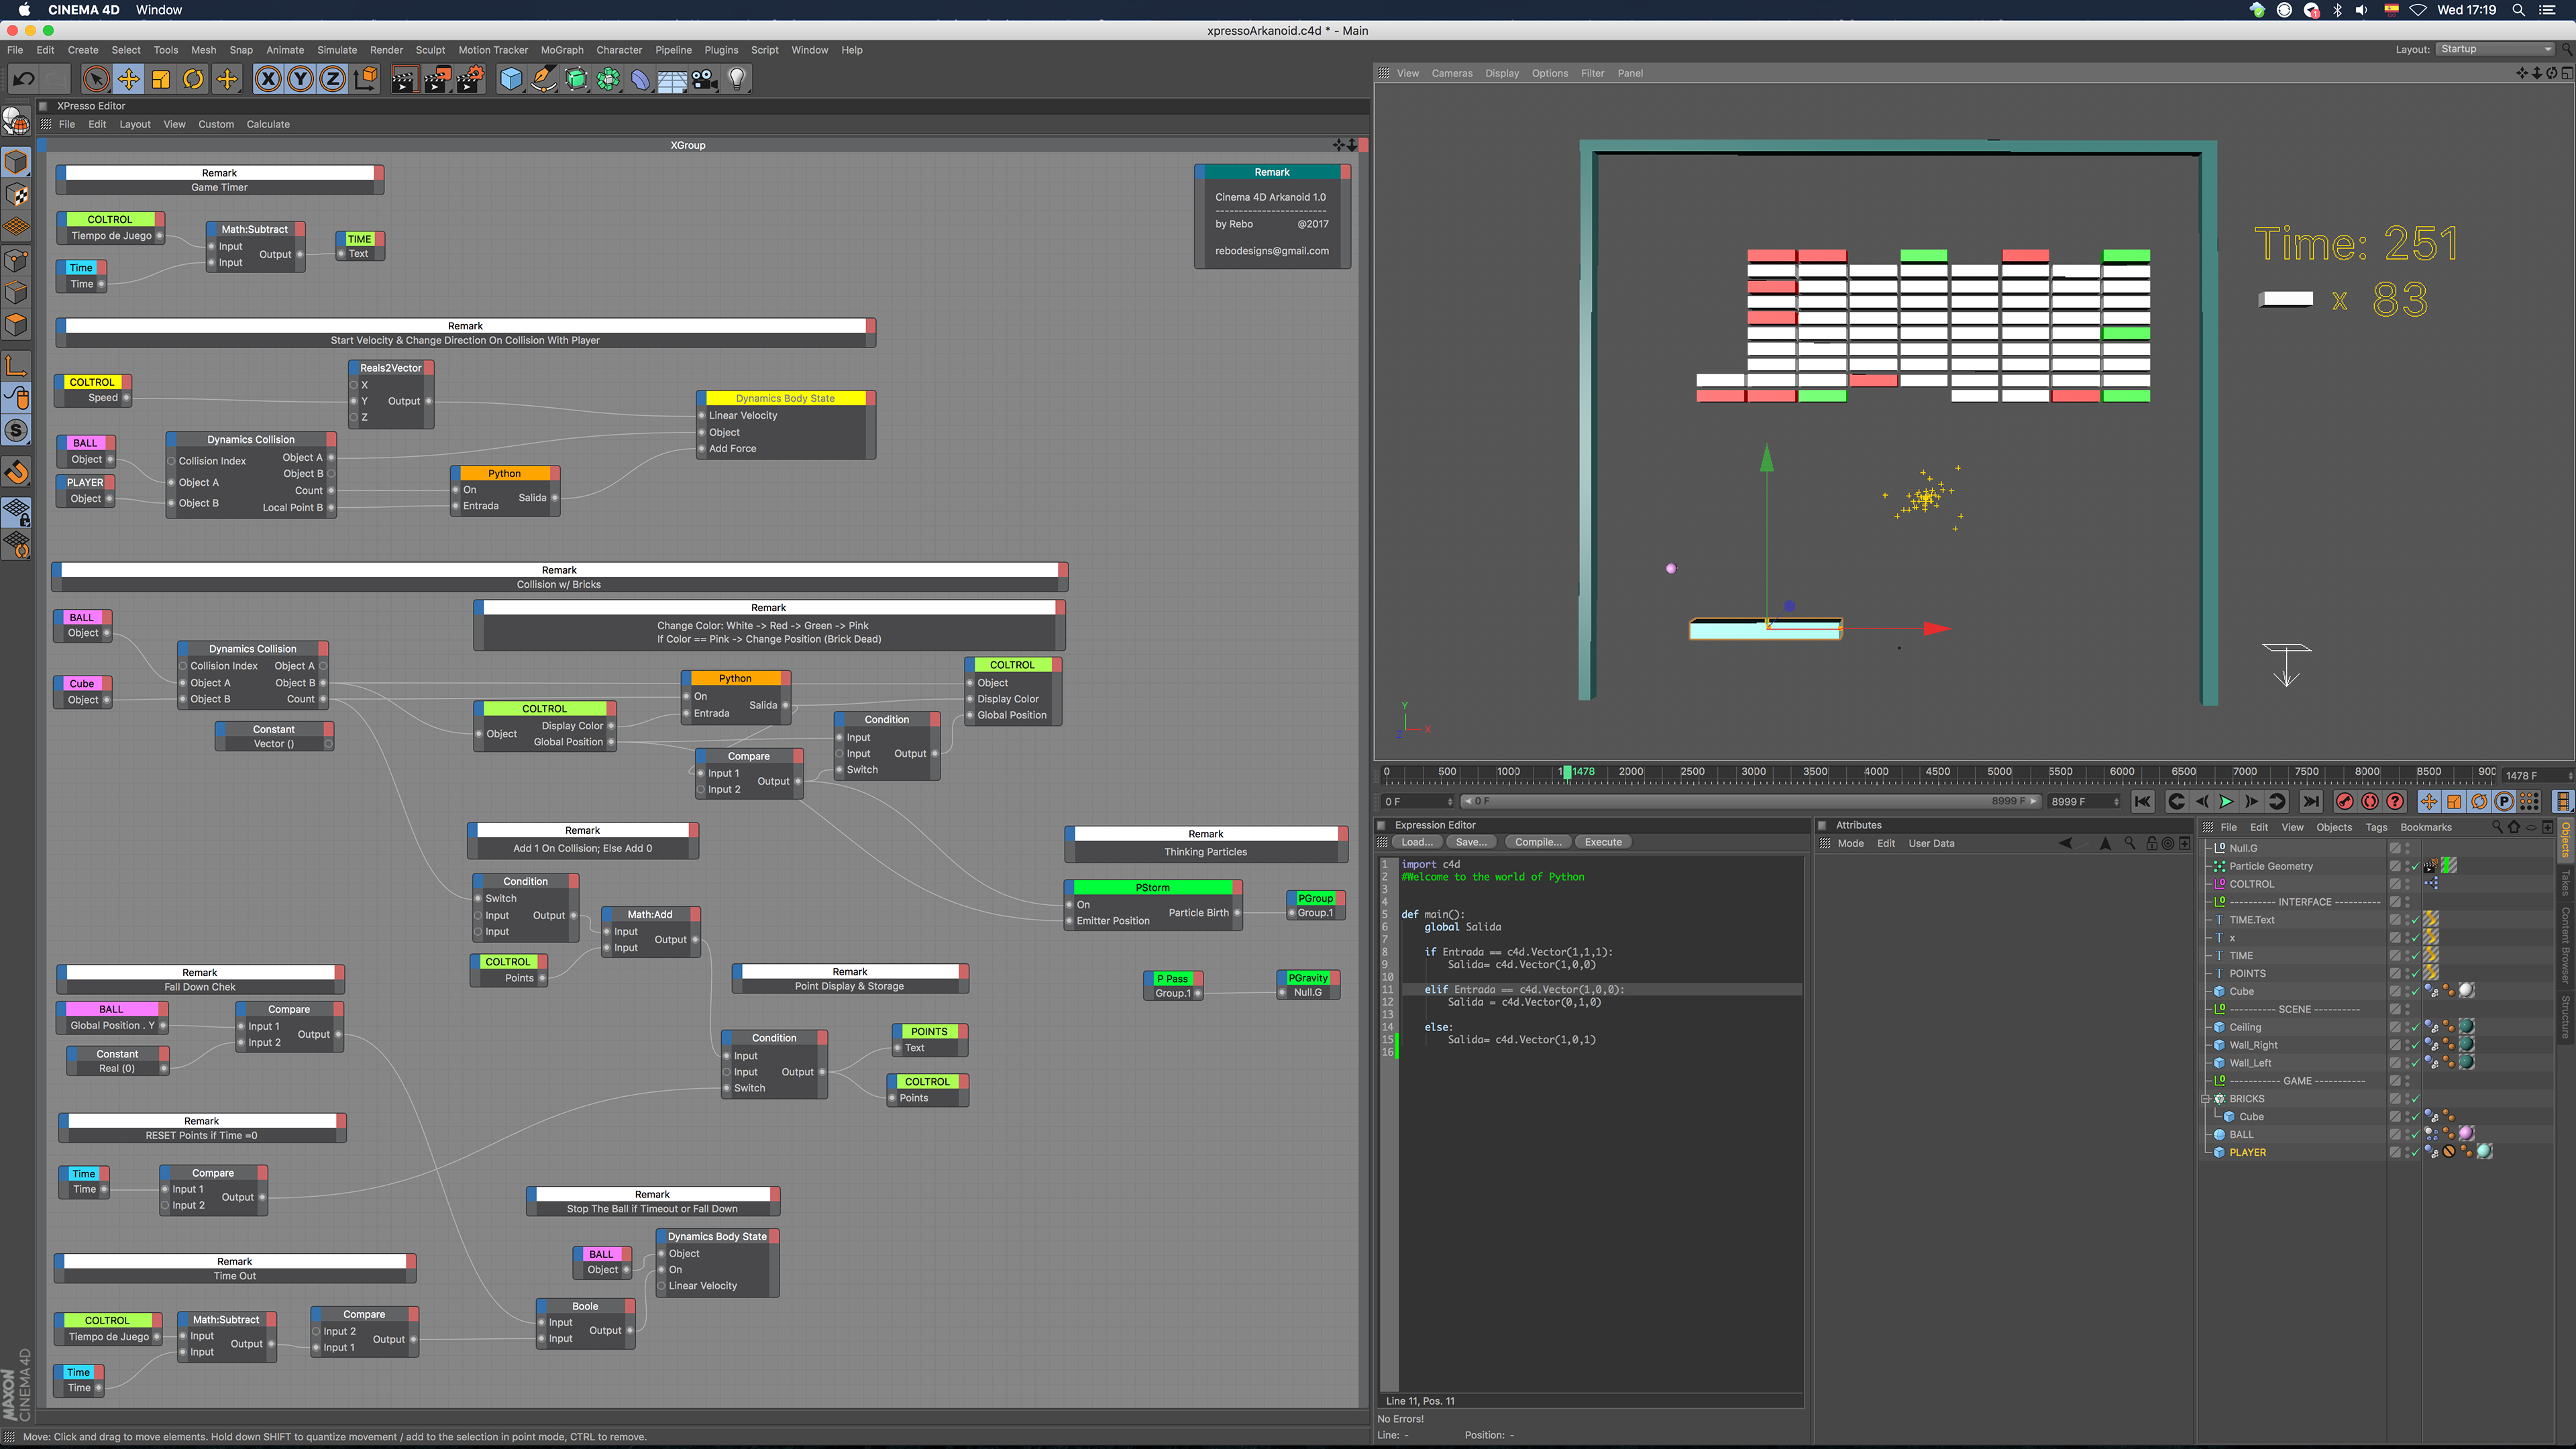
Task: Open Edit Render Settings icon
Action: [470, 79]
